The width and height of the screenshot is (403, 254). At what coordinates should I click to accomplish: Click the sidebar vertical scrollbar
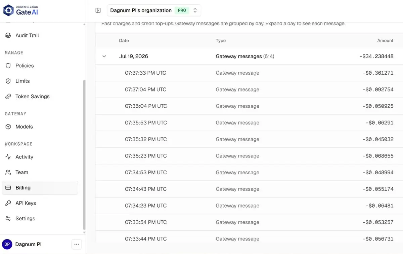tap(84, 155)
